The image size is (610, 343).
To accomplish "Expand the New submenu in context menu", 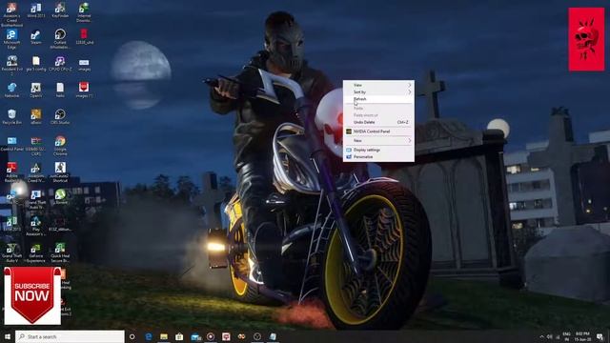I will coord(378,140).
